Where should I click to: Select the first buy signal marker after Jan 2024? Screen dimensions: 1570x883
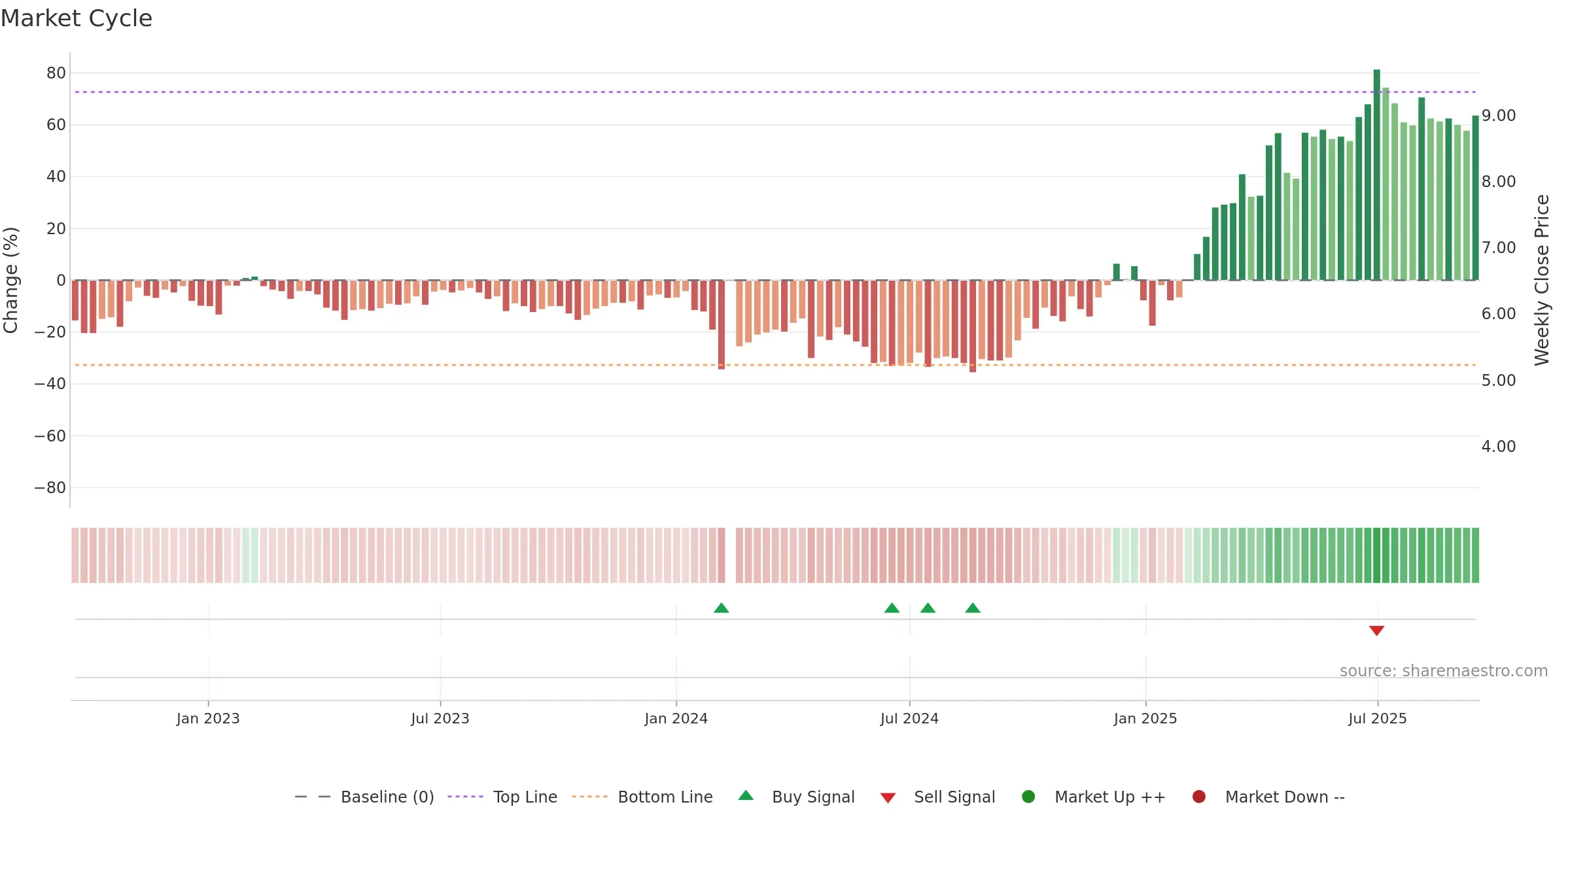tap(722, 608)
